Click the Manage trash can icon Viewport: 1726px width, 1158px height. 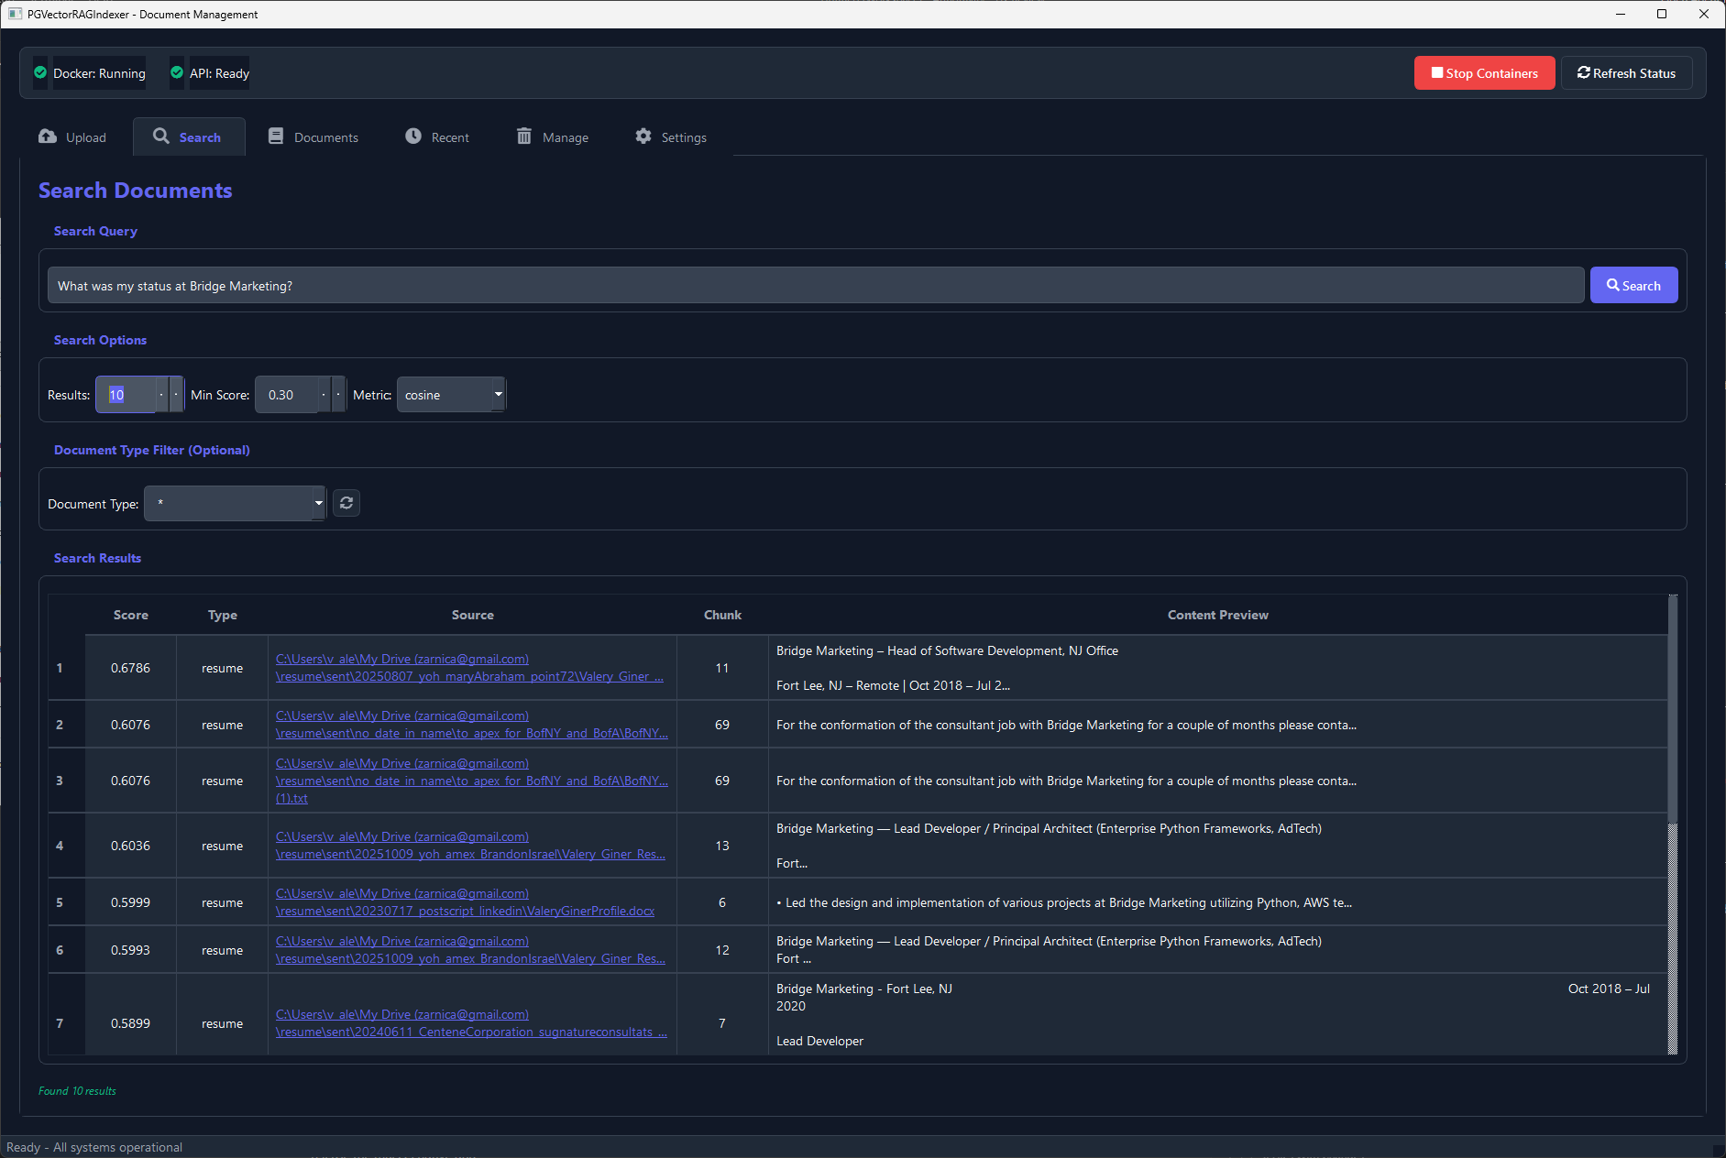(524, 137)
